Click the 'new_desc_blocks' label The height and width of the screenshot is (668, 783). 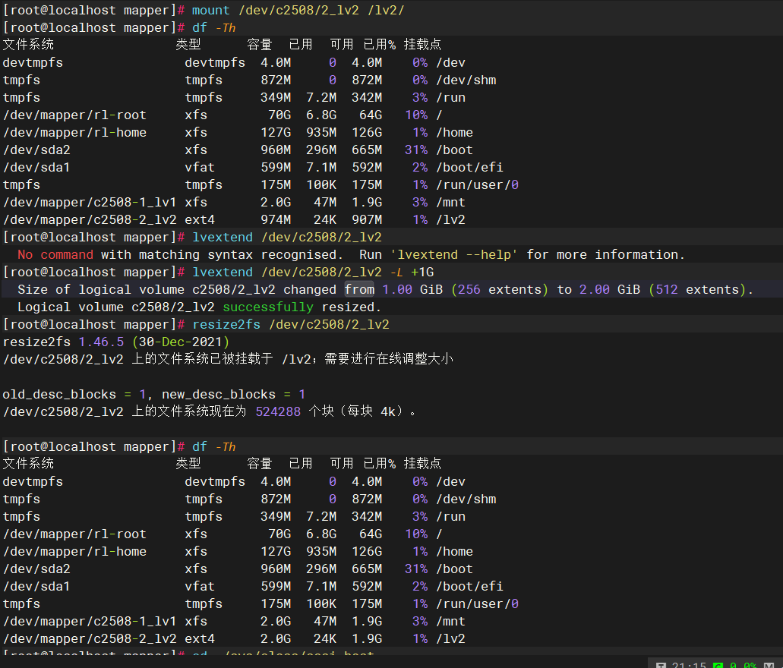pyautogui.click(x=219, y=395)
